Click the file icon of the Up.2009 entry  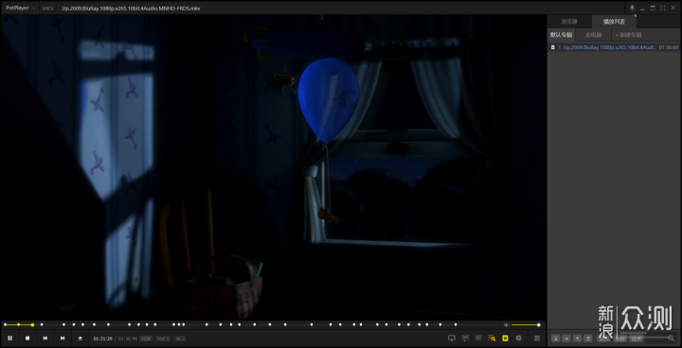tap(553, 47)
